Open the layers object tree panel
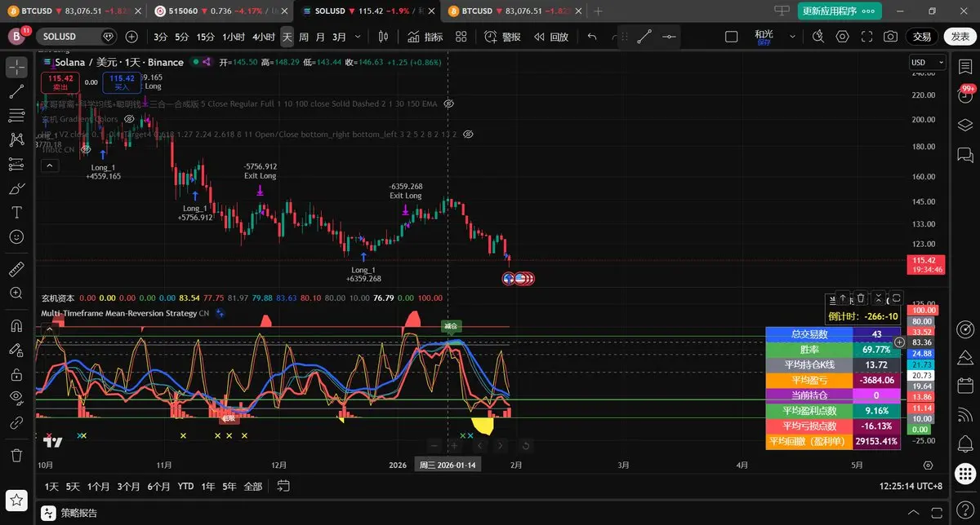This screenshot has height=525, width=980. click(965, 125)
